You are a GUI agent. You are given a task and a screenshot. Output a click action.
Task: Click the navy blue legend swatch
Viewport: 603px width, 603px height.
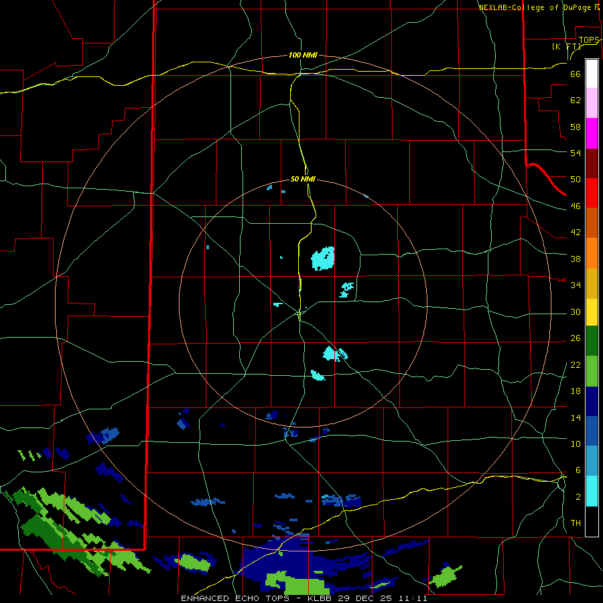[x=592, y=401]
